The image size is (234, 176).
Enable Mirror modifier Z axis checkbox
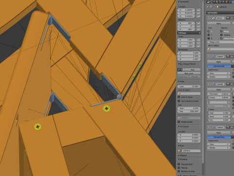point(209,38)
